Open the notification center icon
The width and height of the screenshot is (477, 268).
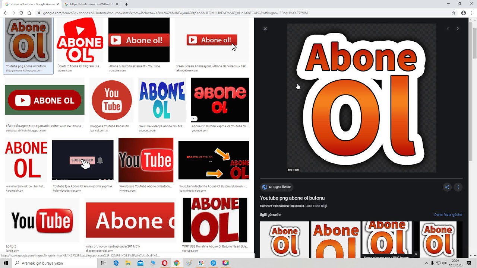pyautogui.click(x=469, y=263)
